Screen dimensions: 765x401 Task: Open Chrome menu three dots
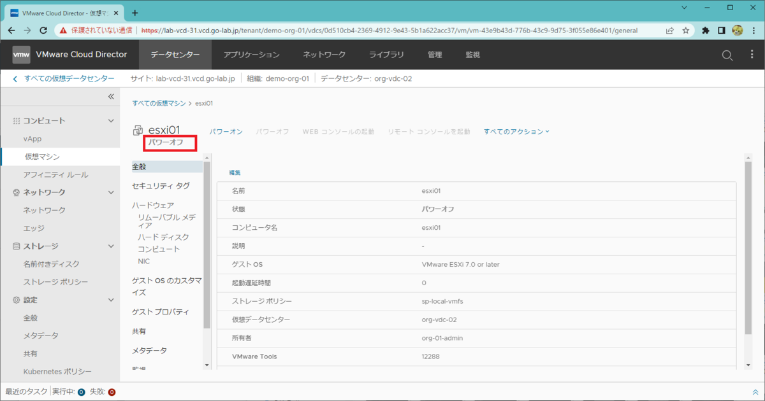point(754,30)
